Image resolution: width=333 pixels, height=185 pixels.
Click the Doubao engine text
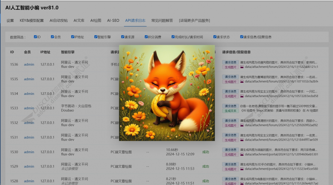68,110
